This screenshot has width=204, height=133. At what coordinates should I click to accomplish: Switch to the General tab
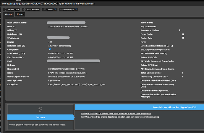[9, 14]
